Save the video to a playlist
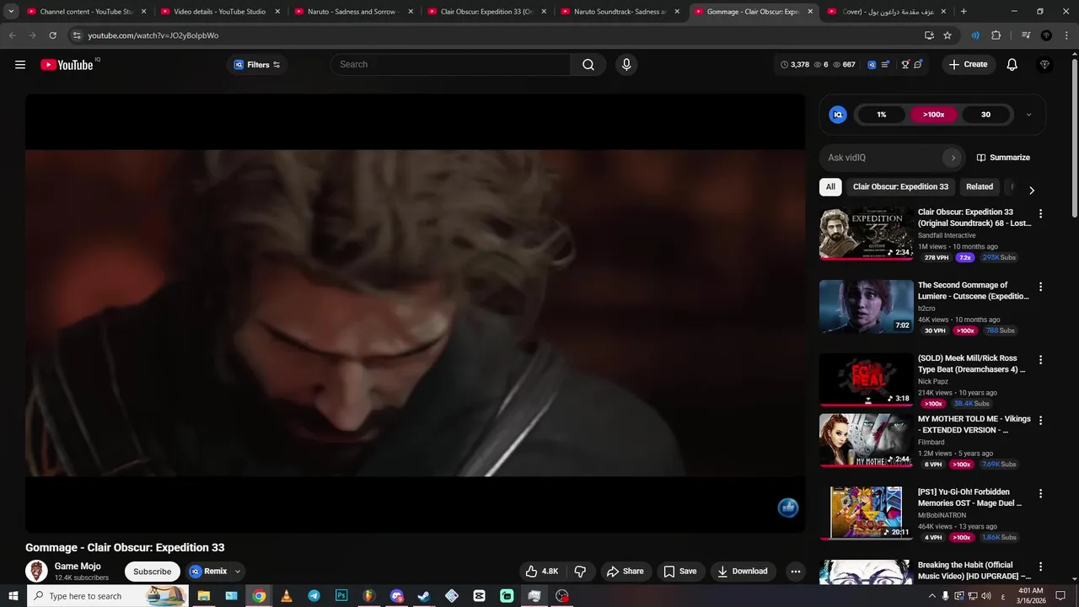Image resolution: width=1079 pixels, height=607 pixels. 679,572
